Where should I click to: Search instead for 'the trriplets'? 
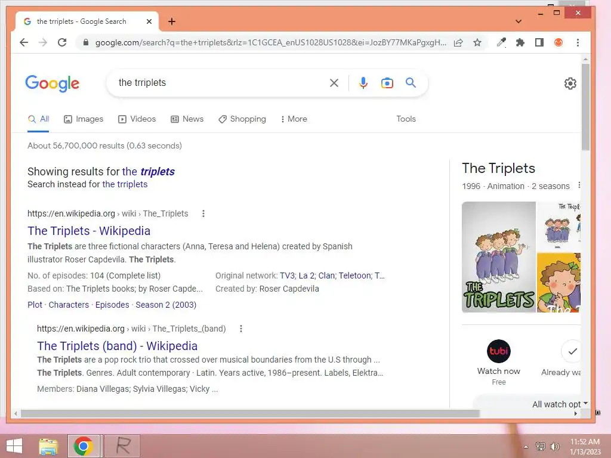(x=125, y=184)
